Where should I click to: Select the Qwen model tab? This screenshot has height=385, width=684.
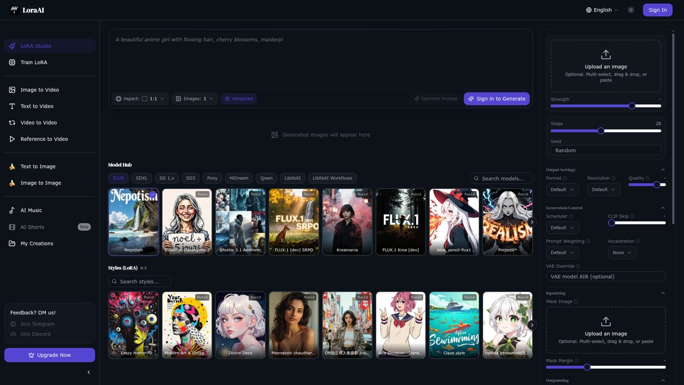(267, 178)
